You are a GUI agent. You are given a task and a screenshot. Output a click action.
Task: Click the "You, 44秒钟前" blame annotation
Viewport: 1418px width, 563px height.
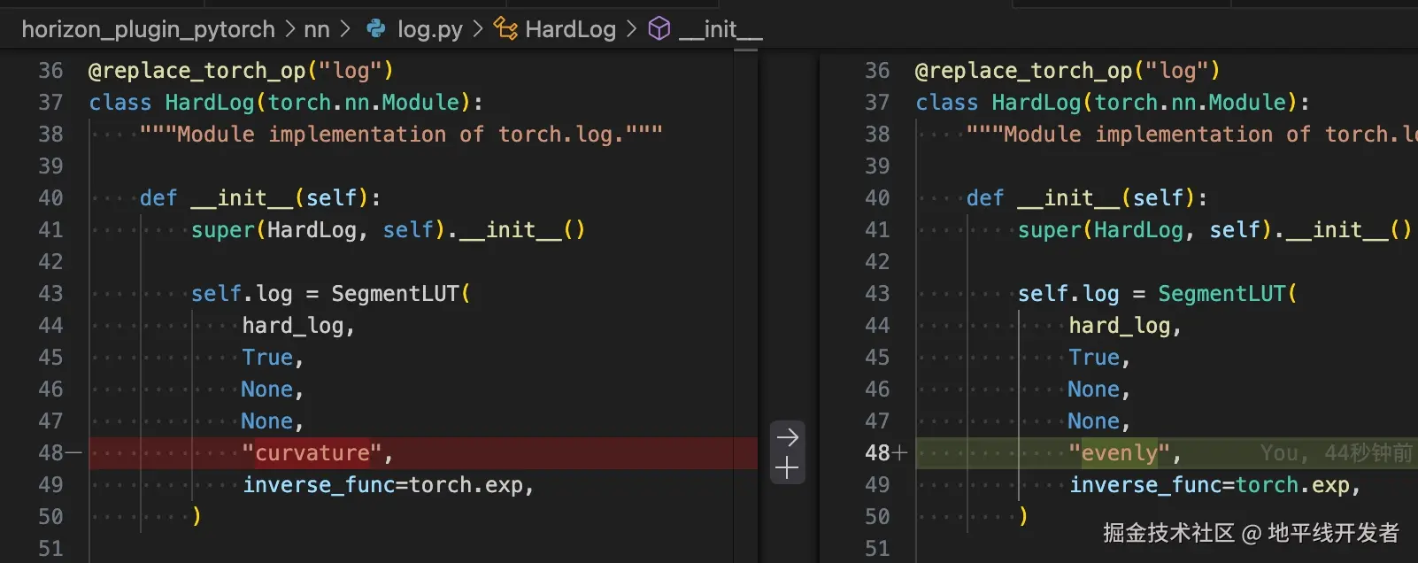click(1336, 453)
